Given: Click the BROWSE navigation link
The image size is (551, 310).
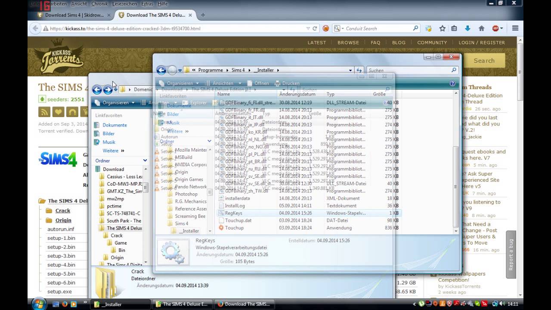Looking at the screenshot, I should (x=348, y=43).
